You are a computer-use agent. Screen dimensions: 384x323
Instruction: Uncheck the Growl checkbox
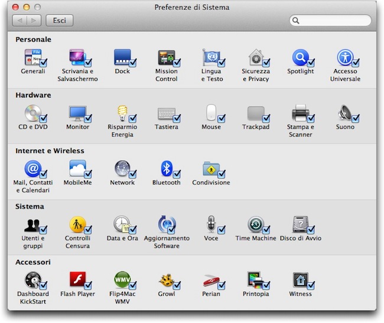click(177, 285)
